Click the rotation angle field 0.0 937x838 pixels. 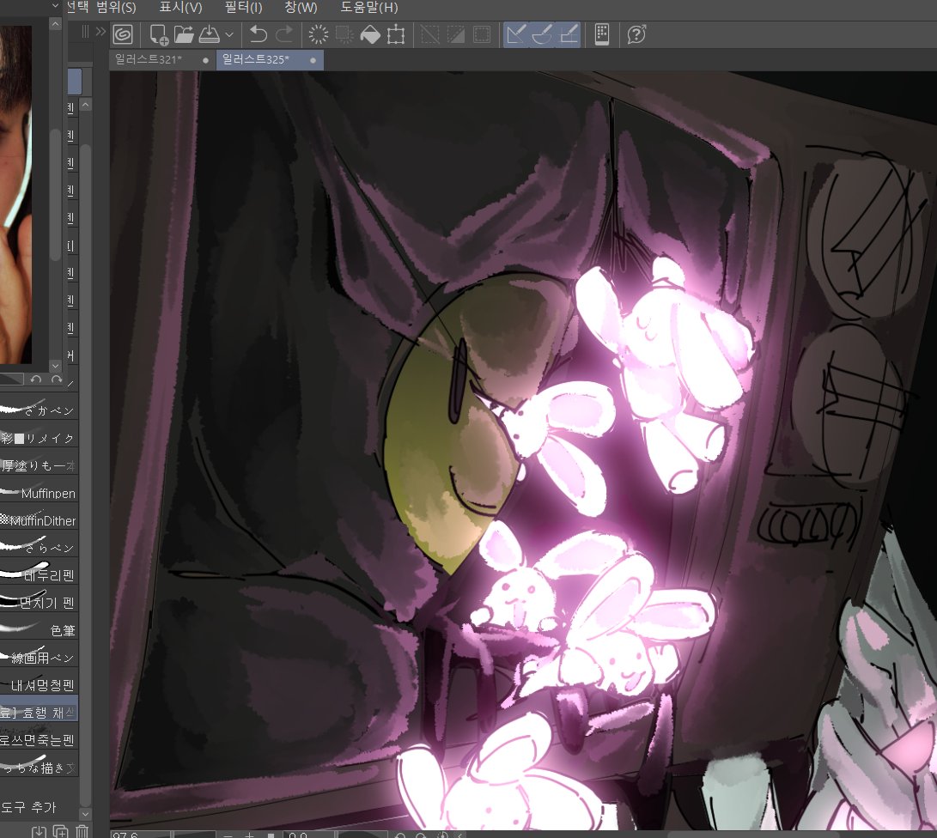(x=307, y=835)
